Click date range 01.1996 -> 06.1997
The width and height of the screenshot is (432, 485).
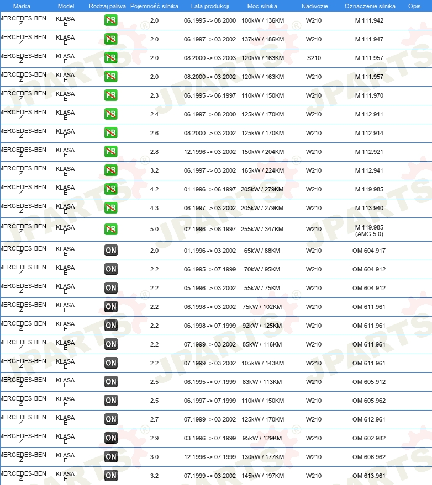click(x=210, y=189)
